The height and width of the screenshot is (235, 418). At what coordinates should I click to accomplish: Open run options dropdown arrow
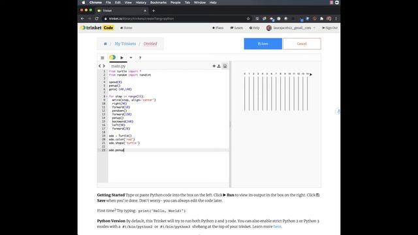pos(131,57)
